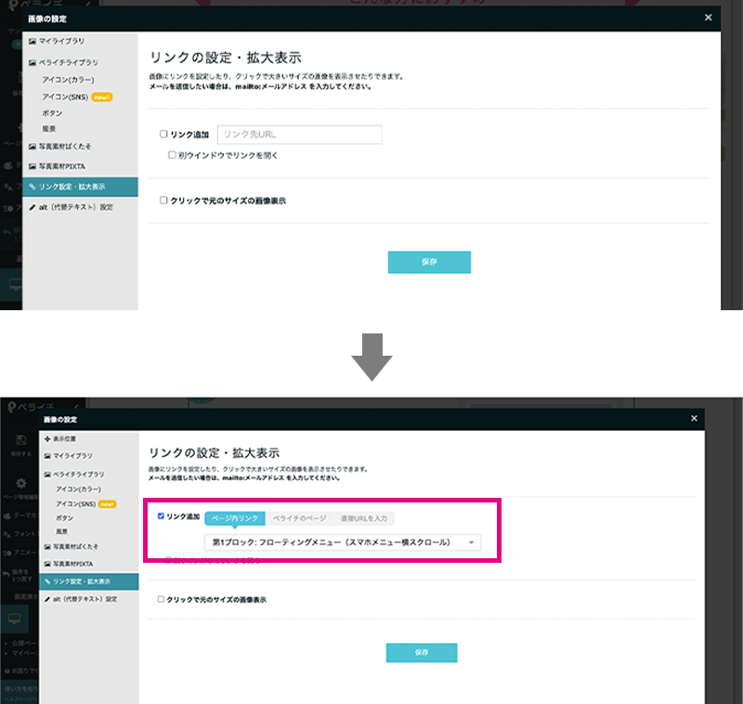Select the ページ内リンク tab
The image size is (743, 704).
point(235,517)
